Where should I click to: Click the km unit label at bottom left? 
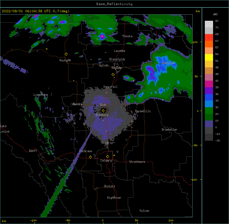(x=4, y=221)
